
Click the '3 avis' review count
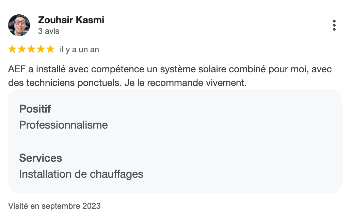[x=48, y=31]
